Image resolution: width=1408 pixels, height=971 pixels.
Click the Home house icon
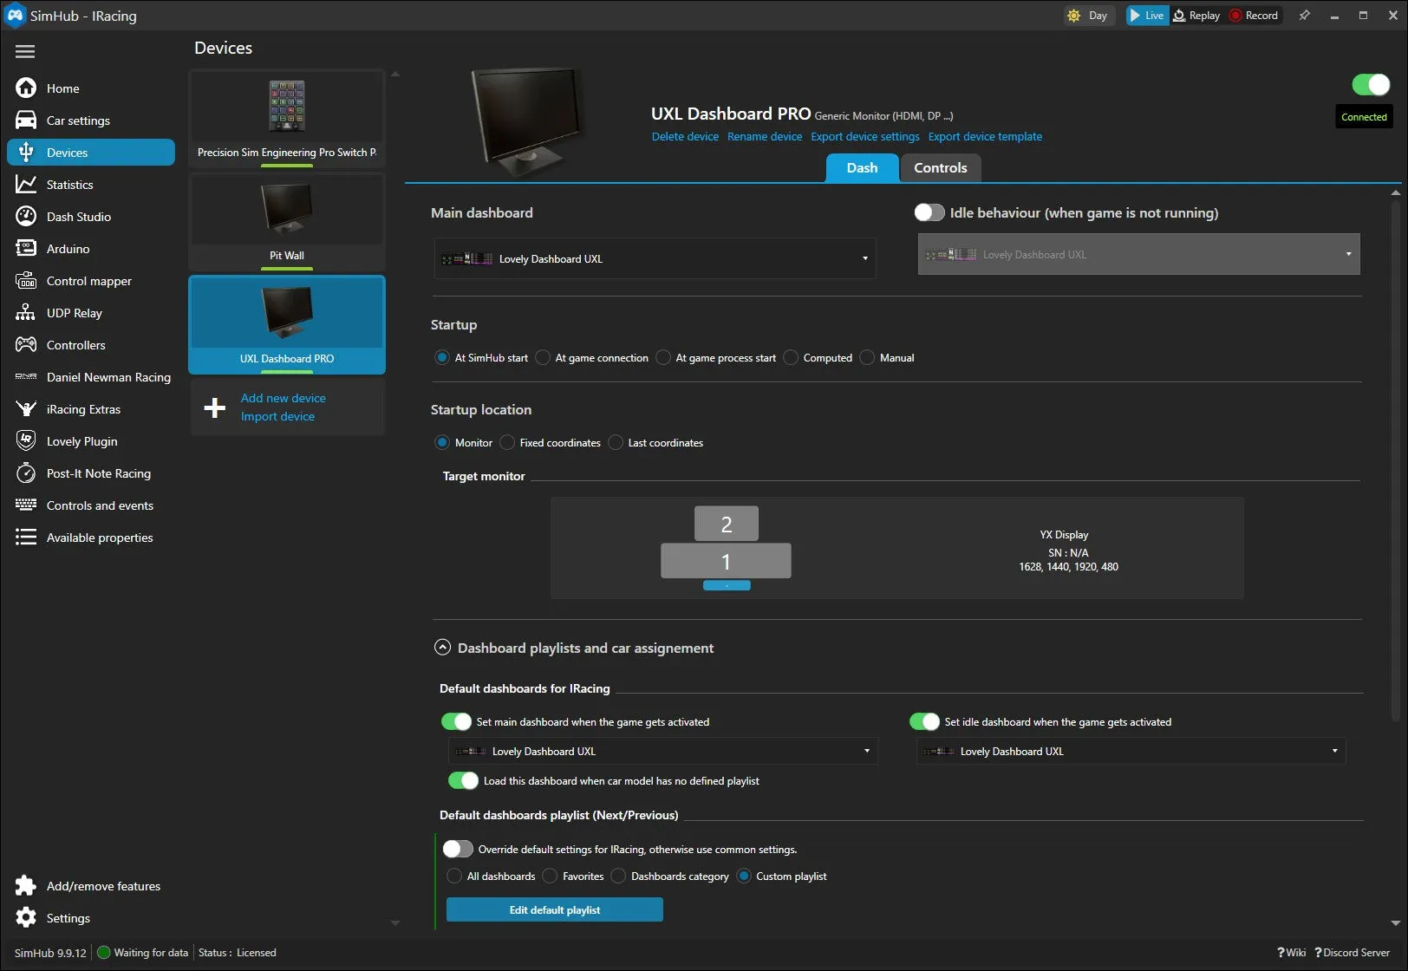(x=26, y=88)
